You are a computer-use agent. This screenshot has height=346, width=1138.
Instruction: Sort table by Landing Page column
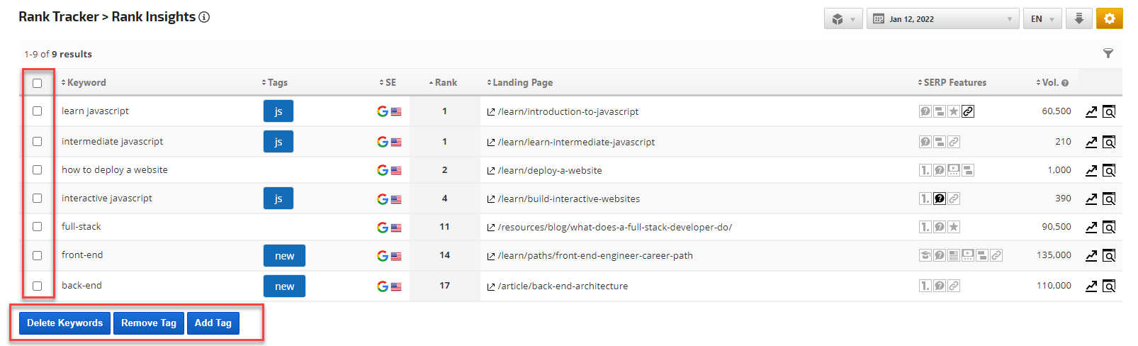(522, 83)
